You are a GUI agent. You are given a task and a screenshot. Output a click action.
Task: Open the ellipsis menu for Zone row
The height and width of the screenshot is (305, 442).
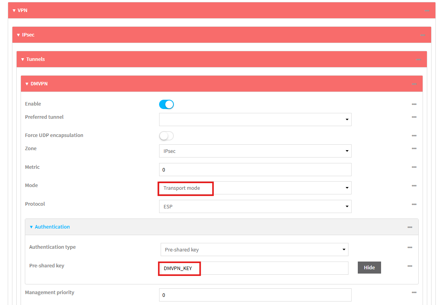pos(414,149)
